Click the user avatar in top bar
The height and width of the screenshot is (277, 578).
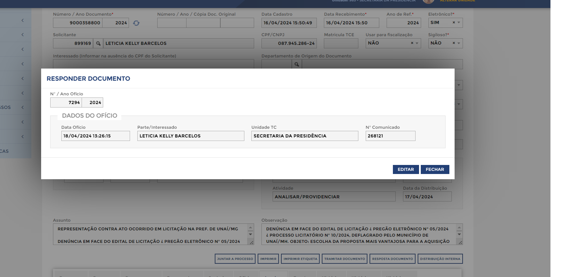pos(428,1)
